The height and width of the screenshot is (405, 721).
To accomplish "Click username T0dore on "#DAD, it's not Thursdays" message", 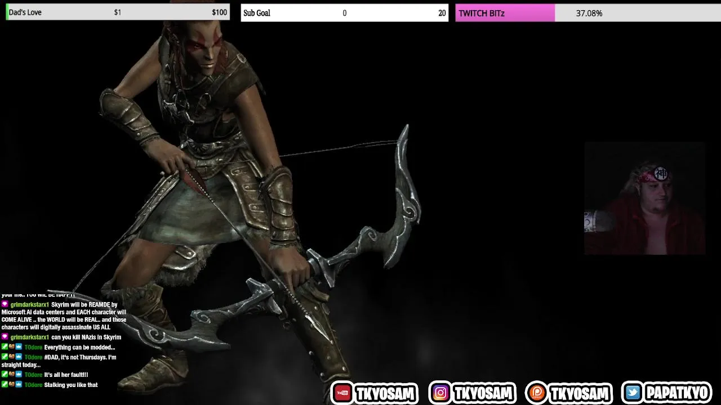I will point(33,357).
